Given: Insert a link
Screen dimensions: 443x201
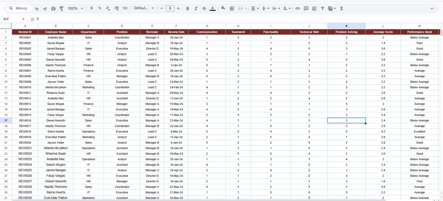Looking at the screenshot, I should [297, 8].
